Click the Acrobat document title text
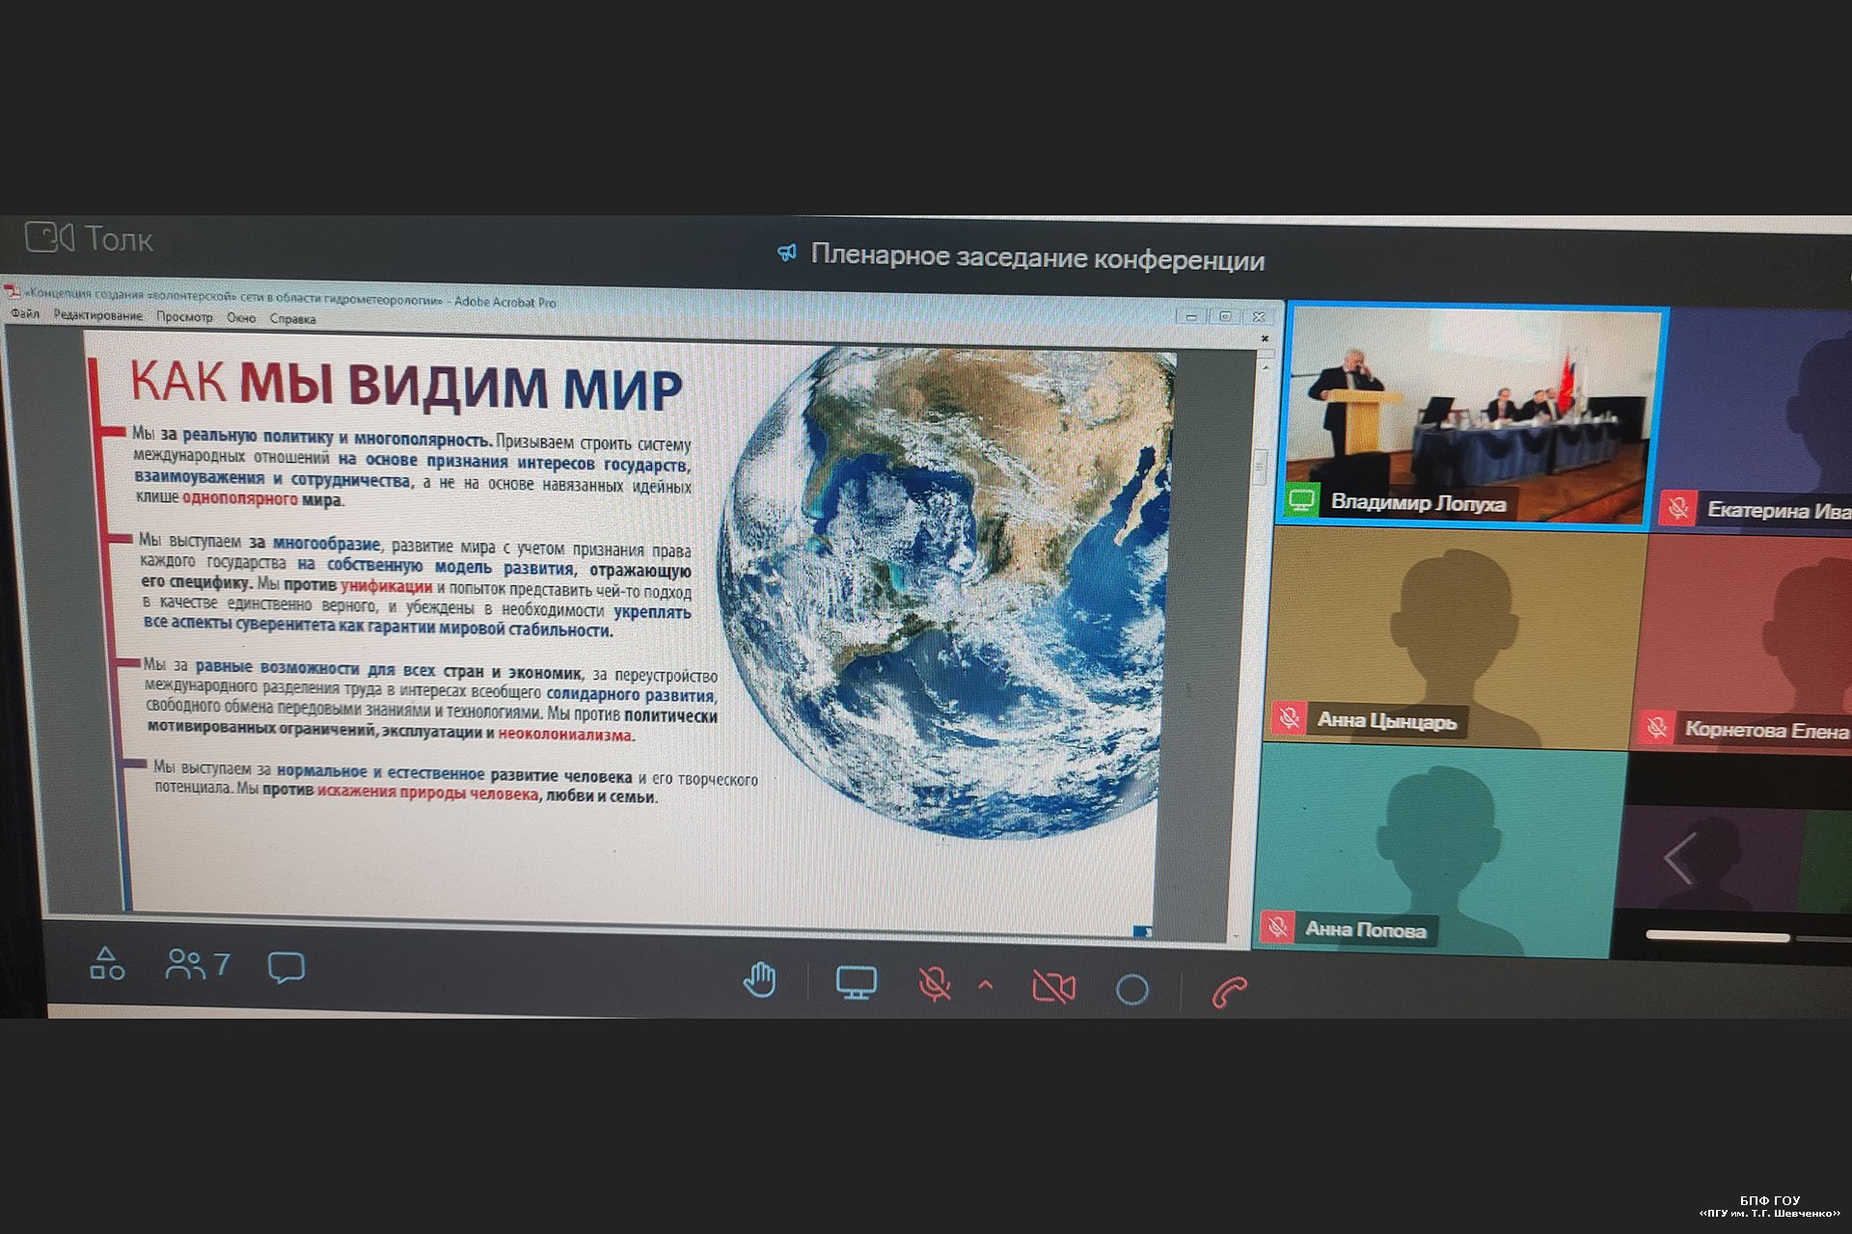 [x=291, y=297]
